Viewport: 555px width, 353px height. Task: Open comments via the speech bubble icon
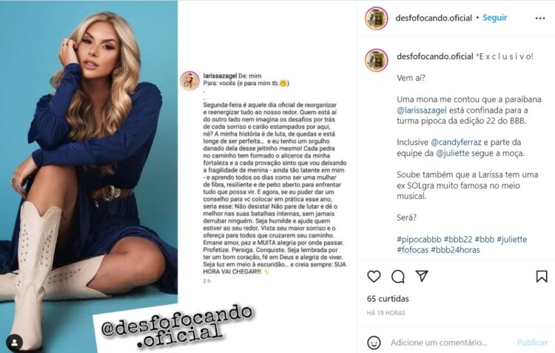point(398,277)
